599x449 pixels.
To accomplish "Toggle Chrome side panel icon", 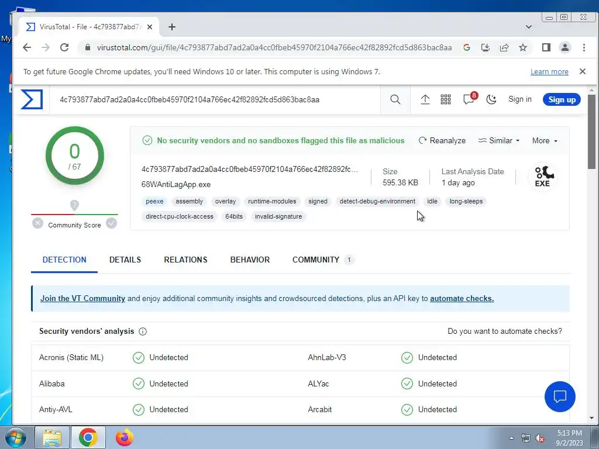I will pos(546,47).
